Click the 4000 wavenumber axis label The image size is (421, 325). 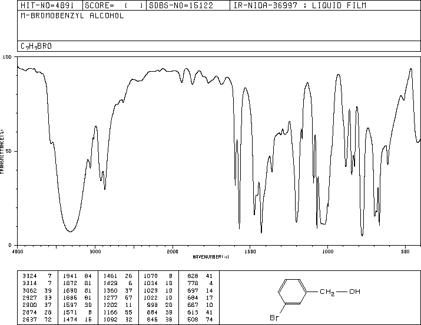(x=18, y=252)
